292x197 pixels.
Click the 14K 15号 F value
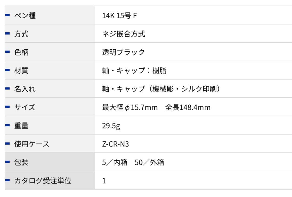[x=120, y=16]
